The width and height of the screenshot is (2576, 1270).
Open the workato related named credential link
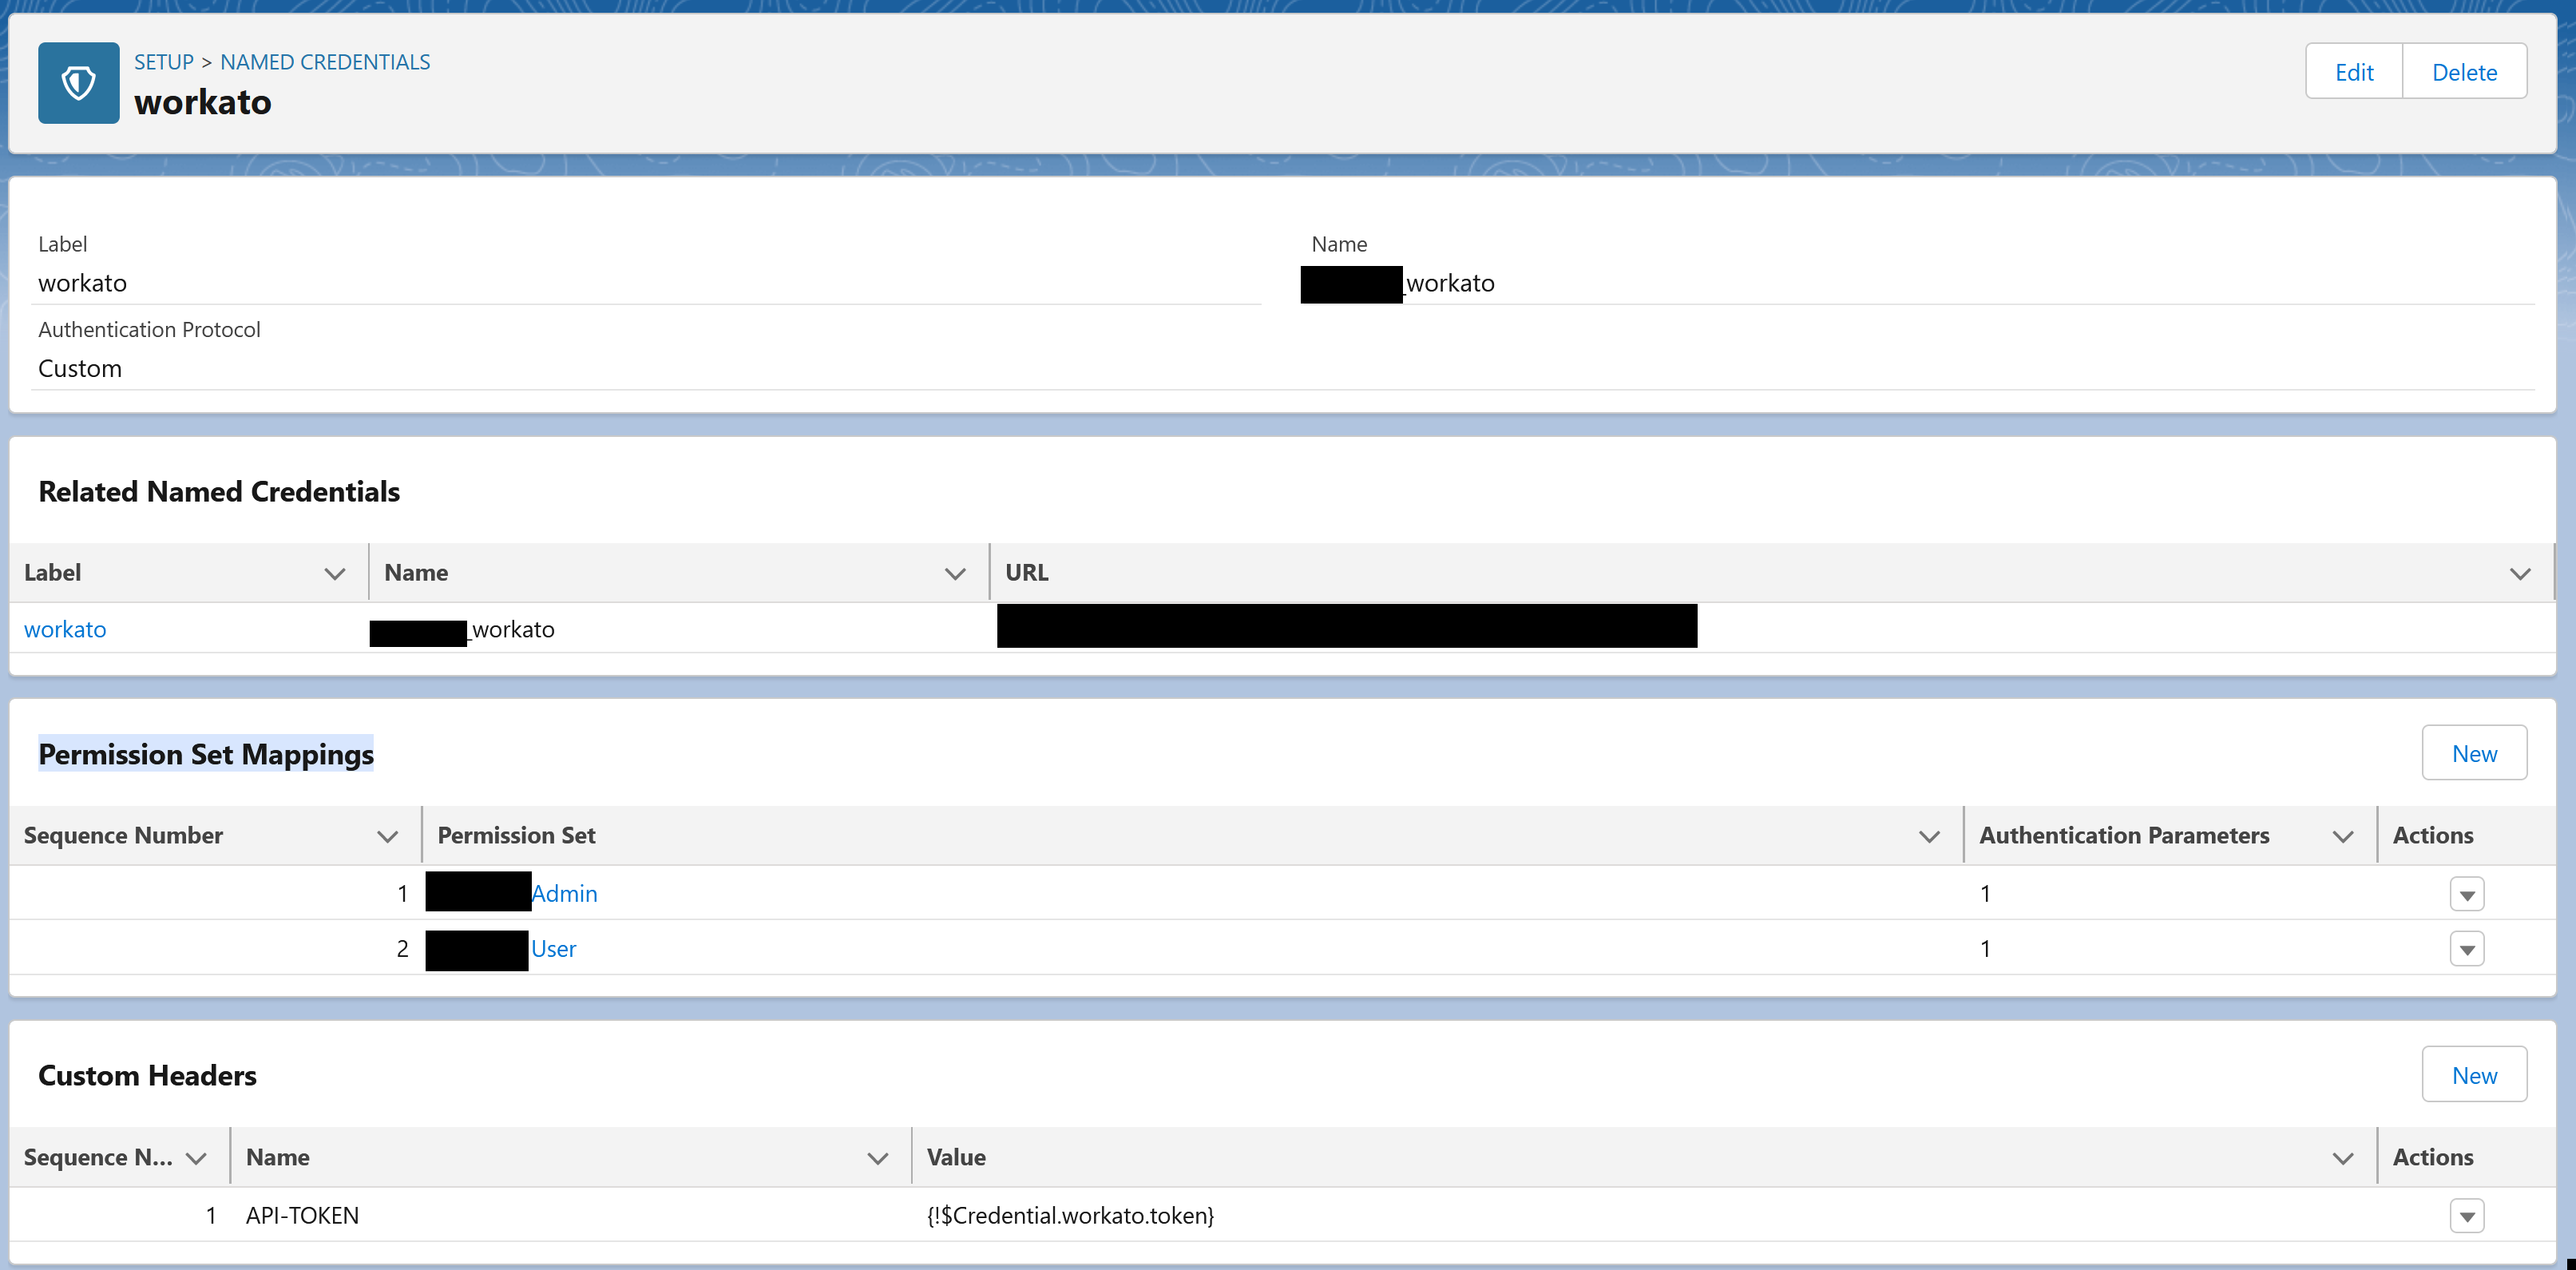coord(65,629)
